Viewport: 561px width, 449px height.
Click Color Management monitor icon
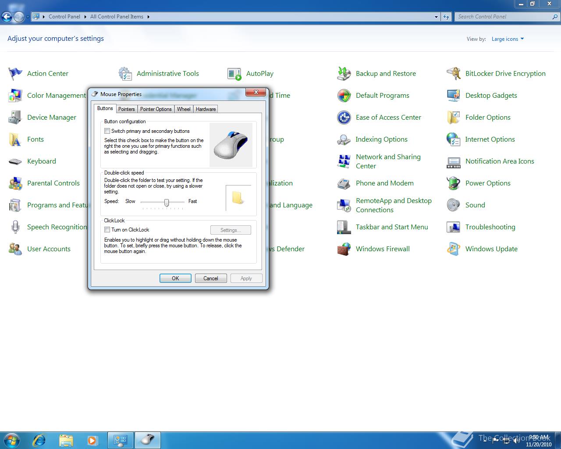[15, 96]
